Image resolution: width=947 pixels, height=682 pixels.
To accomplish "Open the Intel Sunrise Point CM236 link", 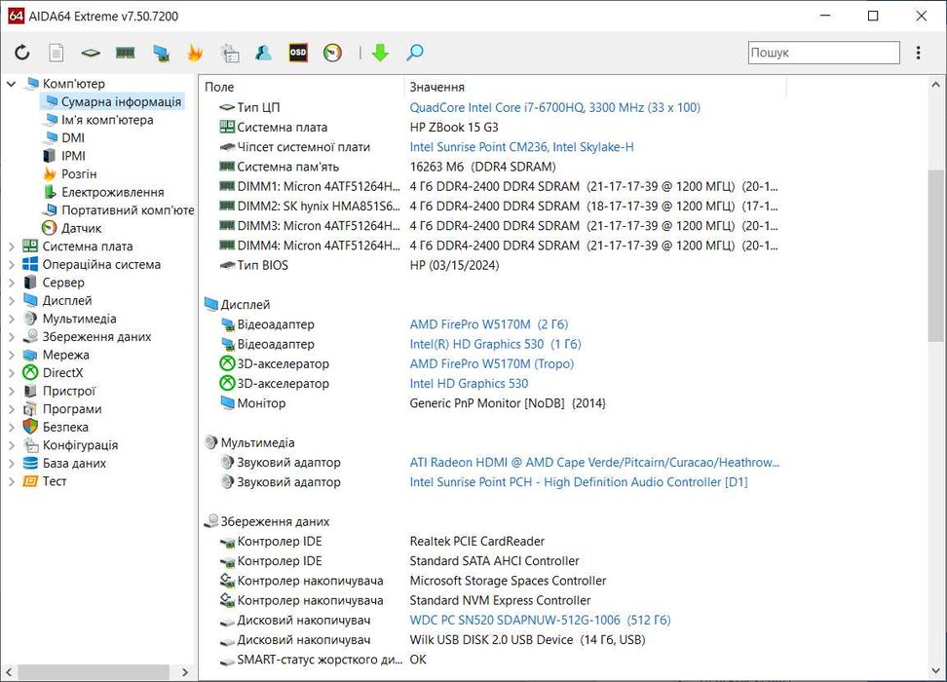I will click(x=521, y=147).
